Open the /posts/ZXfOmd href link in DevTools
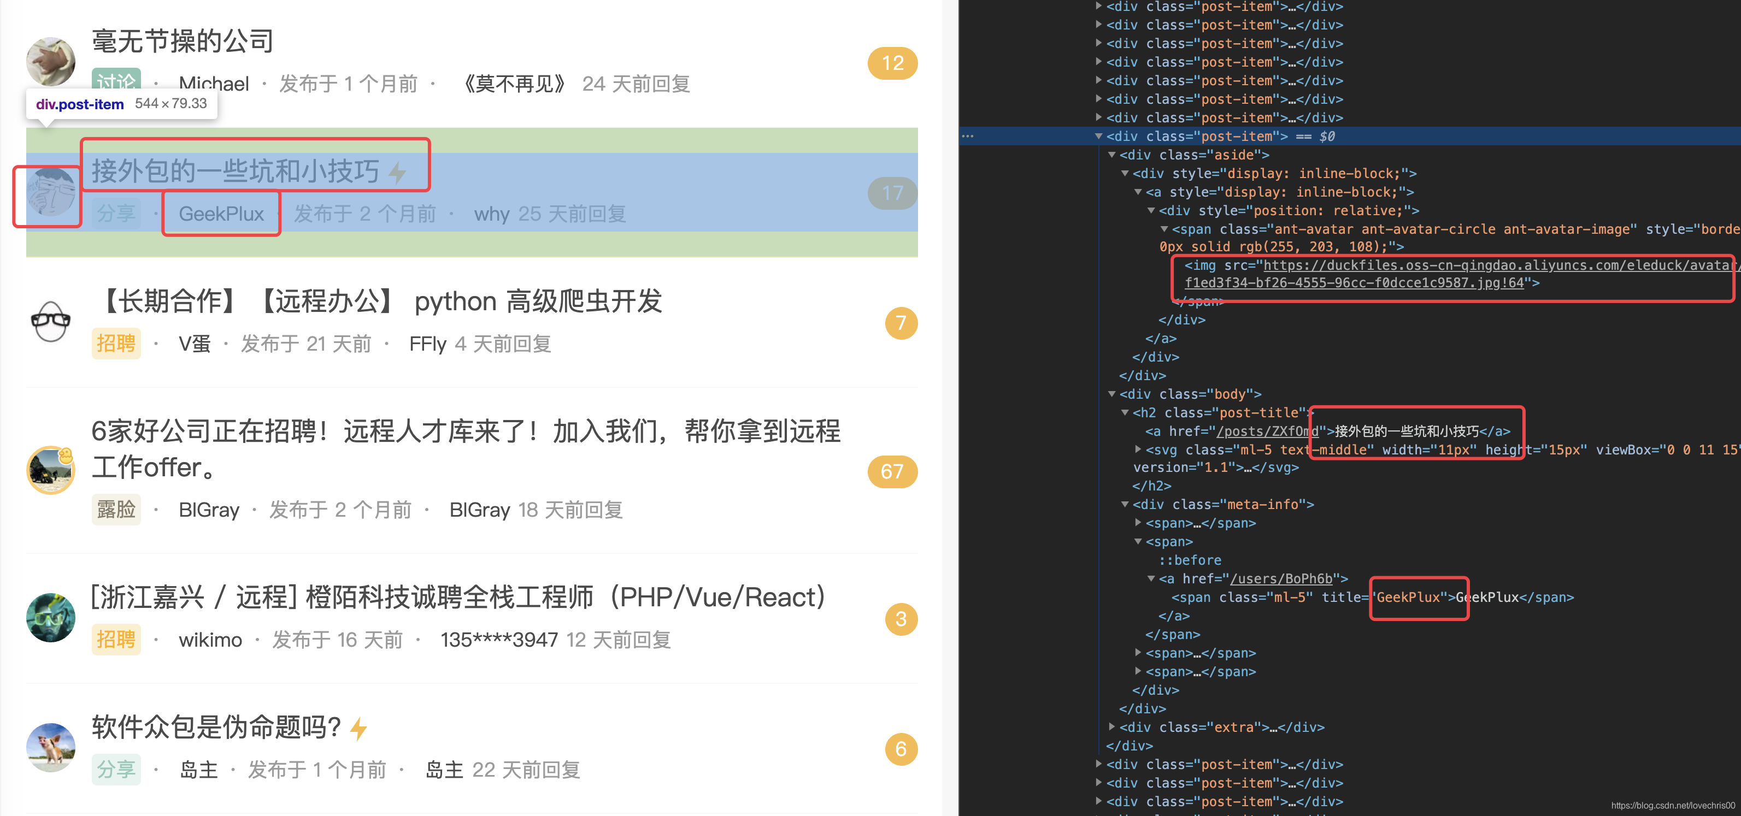1741x816 pixels. click(1259, 431)
